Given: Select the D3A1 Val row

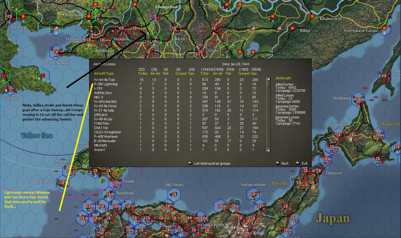Looking at the screenshot, I should tap(176, 128).
